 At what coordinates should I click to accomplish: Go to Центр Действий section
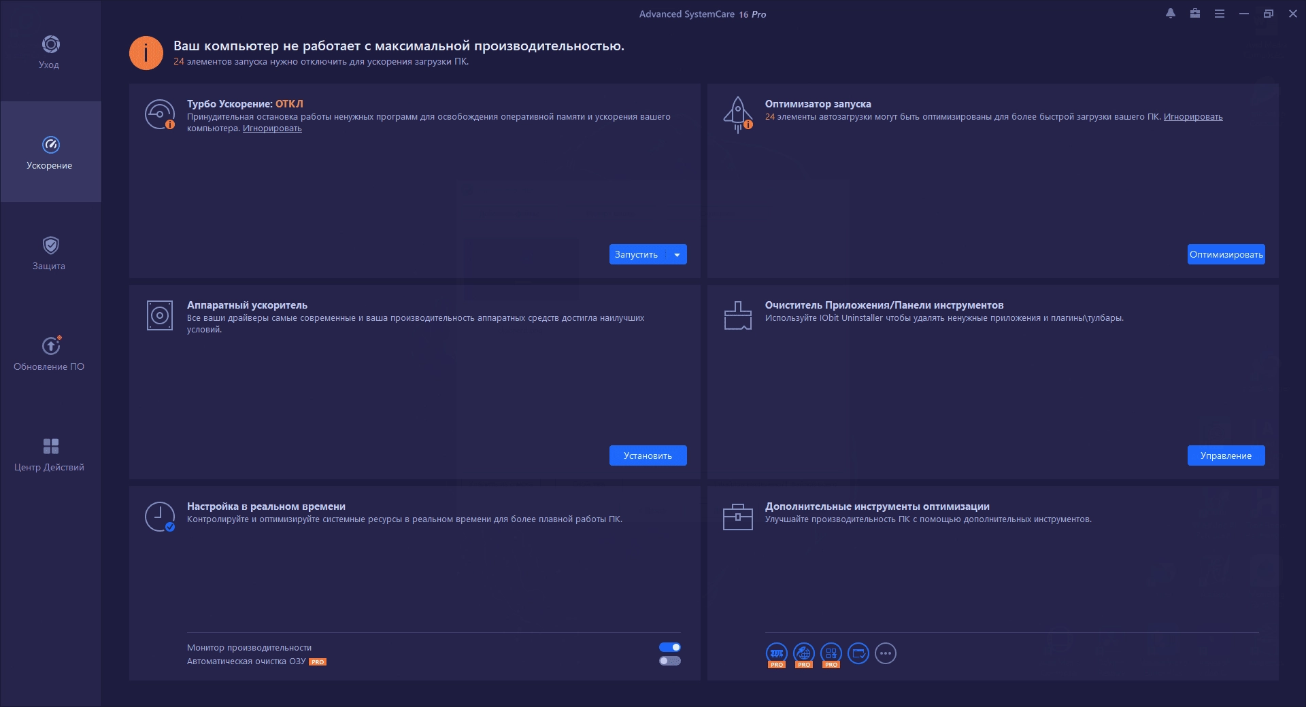click(x=50, y=454)
